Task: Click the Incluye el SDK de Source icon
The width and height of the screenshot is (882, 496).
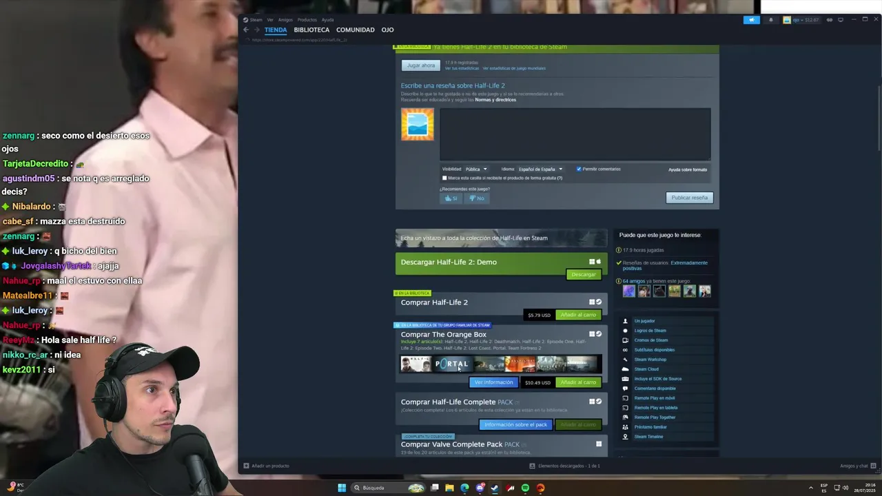Action: click(626, 379)
